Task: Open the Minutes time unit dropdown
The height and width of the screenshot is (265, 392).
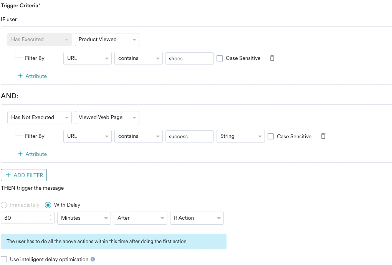Action: pos(84,218)
